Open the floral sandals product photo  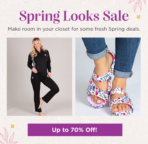108,77
